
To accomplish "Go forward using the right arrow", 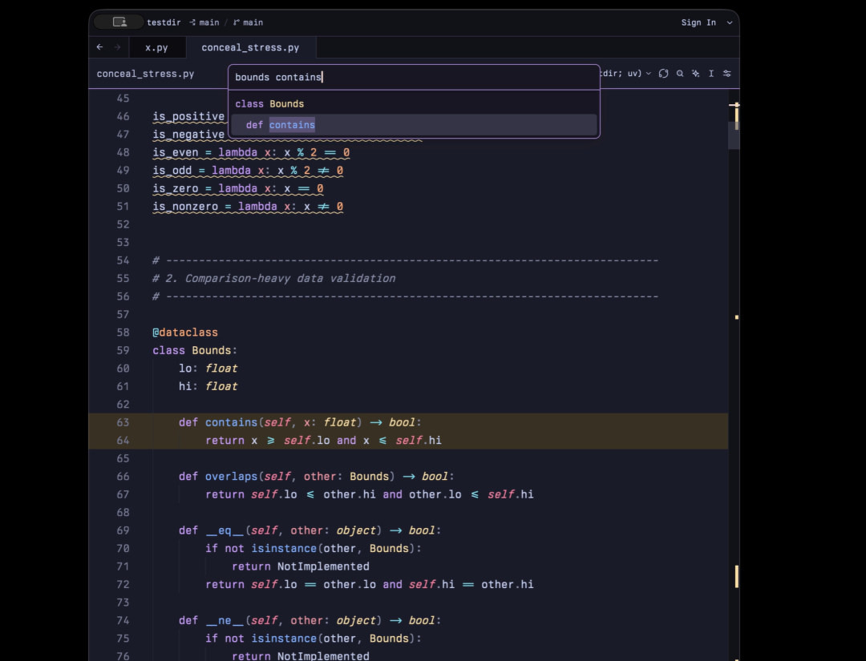I will (117, 47).
